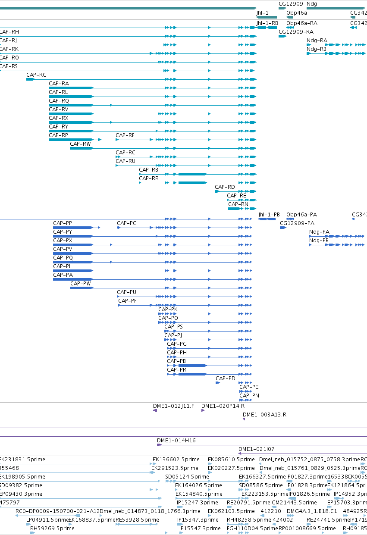Select the CAP-RV transcript label
The width and height of the screenshot is (367, 535).
click(x=59, y=110)
